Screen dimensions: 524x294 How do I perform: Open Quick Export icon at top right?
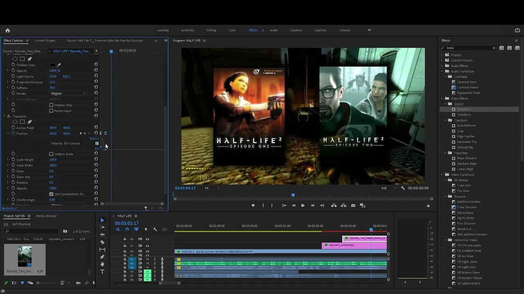pyautogui.click(x=517, y=30)
